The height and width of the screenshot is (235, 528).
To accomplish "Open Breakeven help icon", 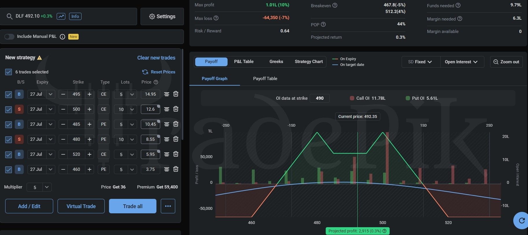I will 335,5.
